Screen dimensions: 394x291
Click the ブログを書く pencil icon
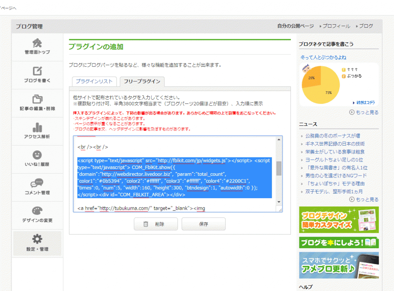click(x=37, y=71)
